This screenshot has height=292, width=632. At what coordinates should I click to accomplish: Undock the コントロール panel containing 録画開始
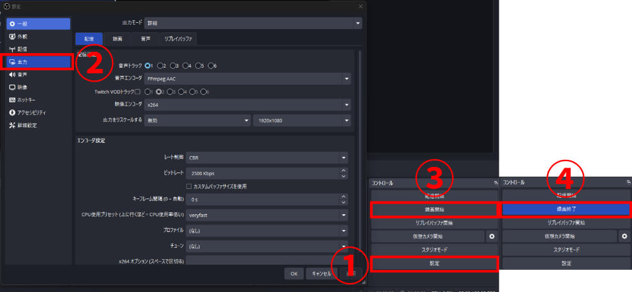point(495,183)
